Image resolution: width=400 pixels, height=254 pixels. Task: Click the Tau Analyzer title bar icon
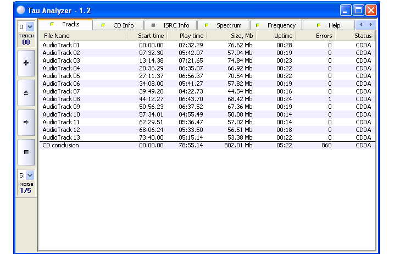[21, 10]
